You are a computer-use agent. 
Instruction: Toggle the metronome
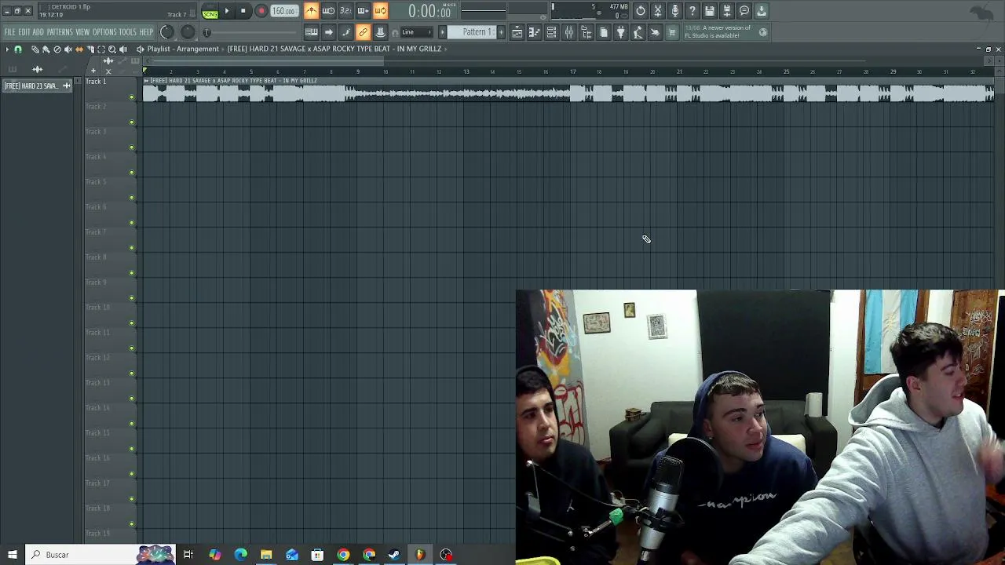pyautogui.click(x=312, y=11)
